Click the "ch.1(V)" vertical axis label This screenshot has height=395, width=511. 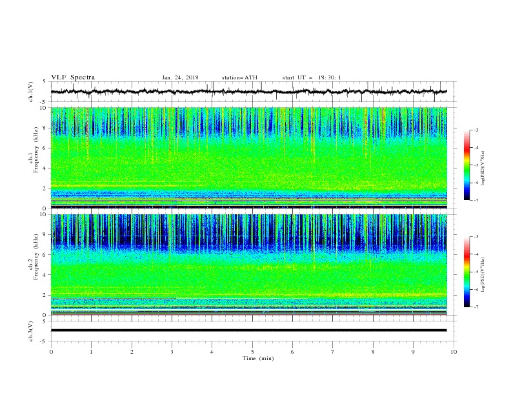click(31, 92)
